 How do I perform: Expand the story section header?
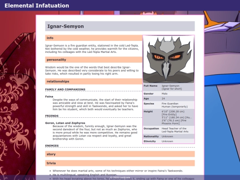(x=120, y=154)
